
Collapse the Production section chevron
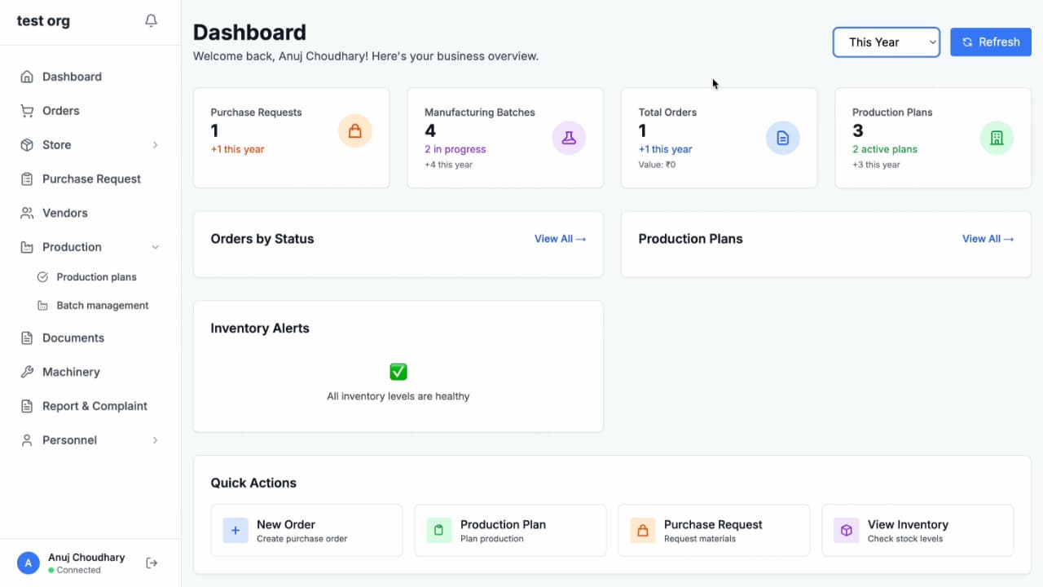(155, 247)
